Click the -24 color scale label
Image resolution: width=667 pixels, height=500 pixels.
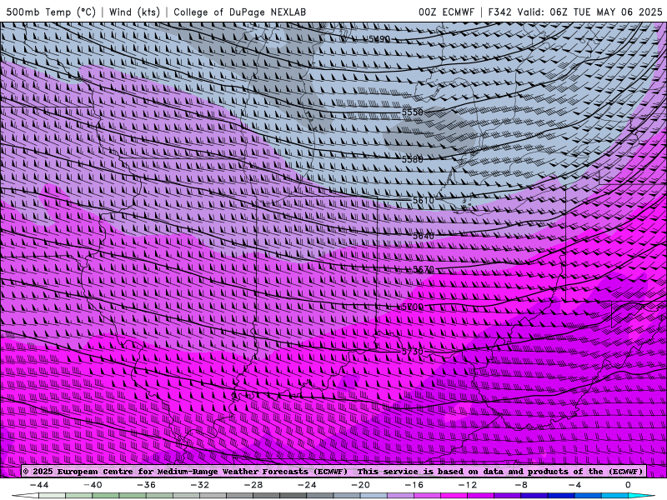pos(307,485)
